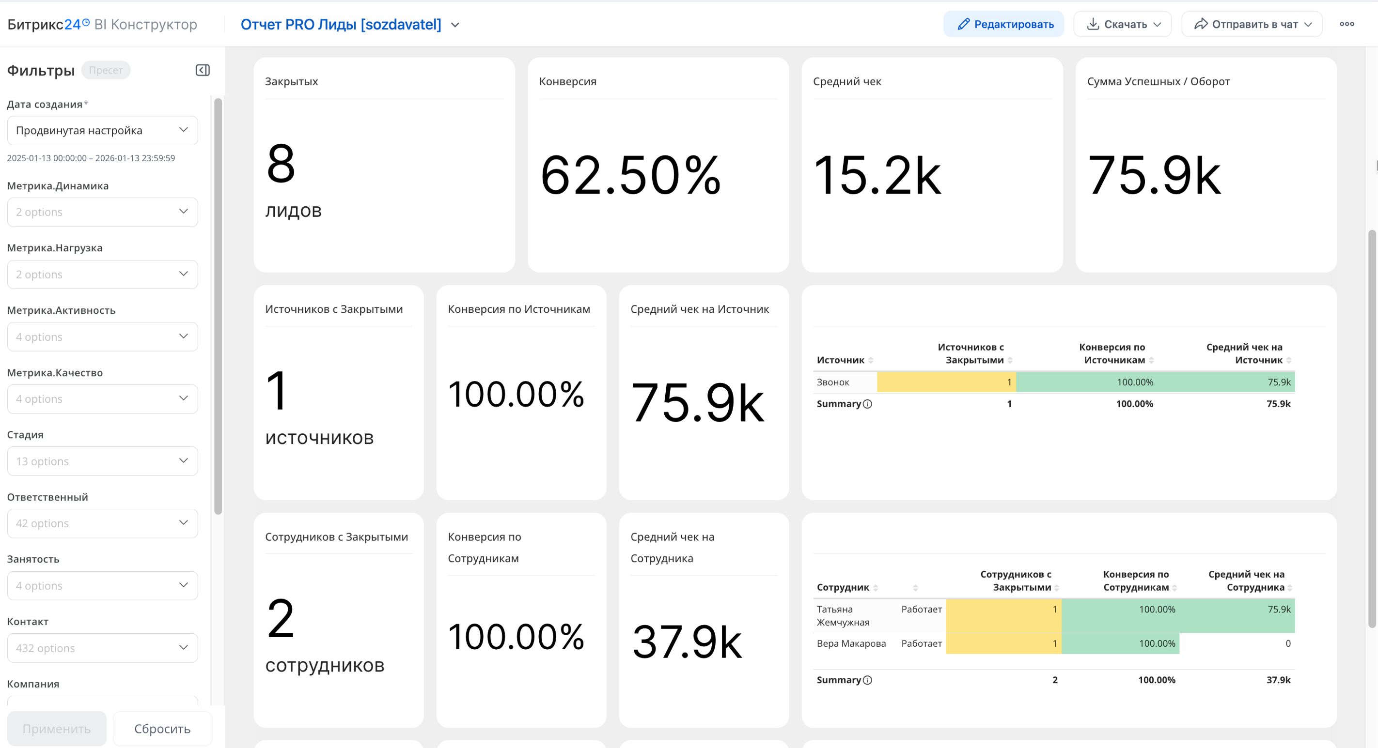Click the Применить apply button
This screenshot has width=1378, height=748.
(x=56, y=729)
